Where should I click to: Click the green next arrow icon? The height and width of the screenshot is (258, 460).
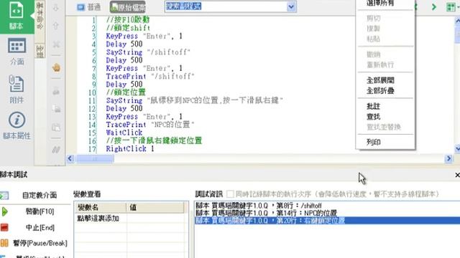coord(434,7)
